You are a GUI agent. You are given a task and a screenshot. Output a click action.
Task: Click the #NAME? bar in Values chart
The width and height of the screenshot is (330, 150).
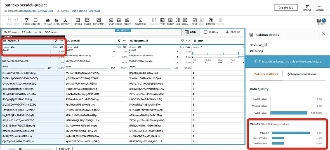click(291, 133)
